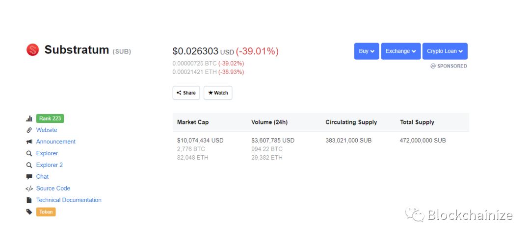Toggle Watch for Substratum
Image resolution: width=530 pixels, height=237 pixels.
coord(218,93)
